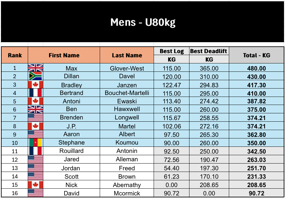Click the 365.00 deadlift cell
This screenshot has width=285, height=198.
209,68
